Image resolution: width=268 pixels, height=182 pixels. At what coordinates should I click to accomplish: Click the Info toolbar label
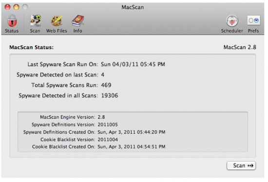78,31
